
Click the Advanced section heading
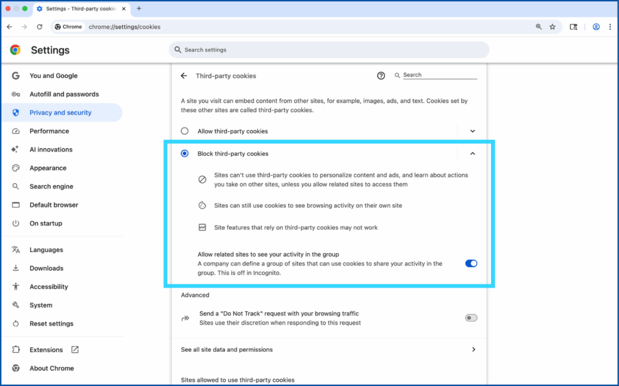[x=195, y=295]
